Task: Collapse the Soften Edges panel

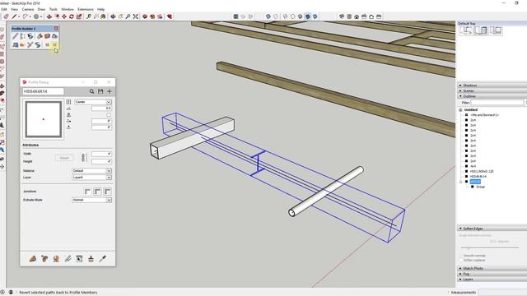Action: [492, 229]
